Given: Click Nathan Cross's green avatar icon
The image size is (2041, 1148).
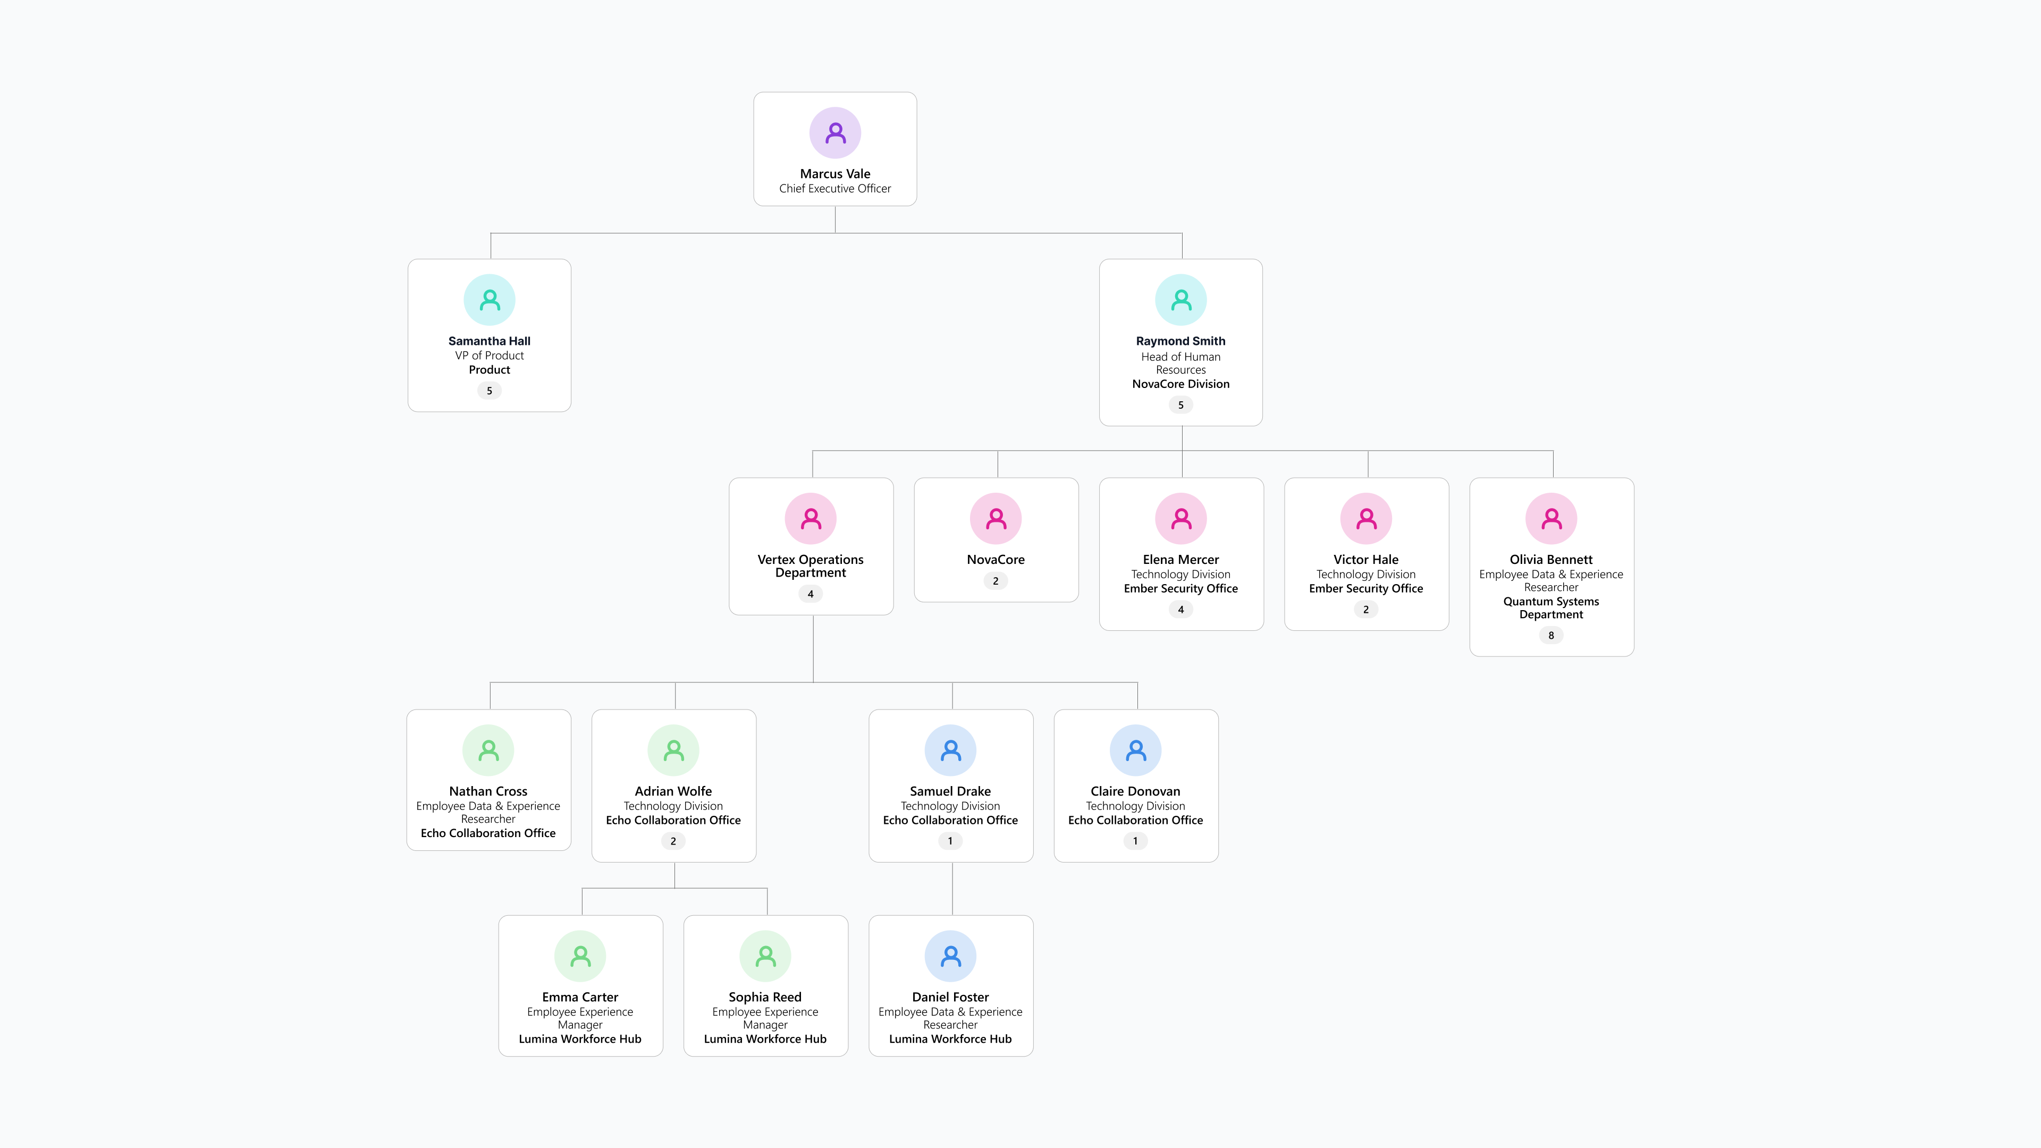Looking at the screenshot, I should 488,750.
